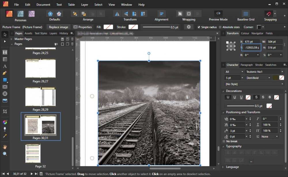Open the DemiBold font weight dropdown
This screenshot has height=177, width=288.
(258, 78)
